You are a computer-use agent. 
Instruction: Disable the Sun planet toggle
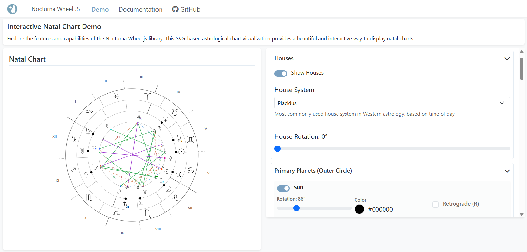(283, 188)
